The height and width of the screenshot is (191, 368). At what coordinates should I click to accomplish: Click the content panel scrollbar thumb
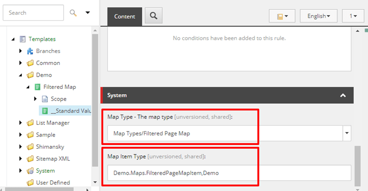click(x=358, y=166)
